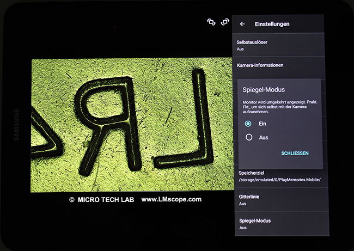Click the Einstellungen header title
The width and height of the screenshot is (354, 251).
pos(272,24)
